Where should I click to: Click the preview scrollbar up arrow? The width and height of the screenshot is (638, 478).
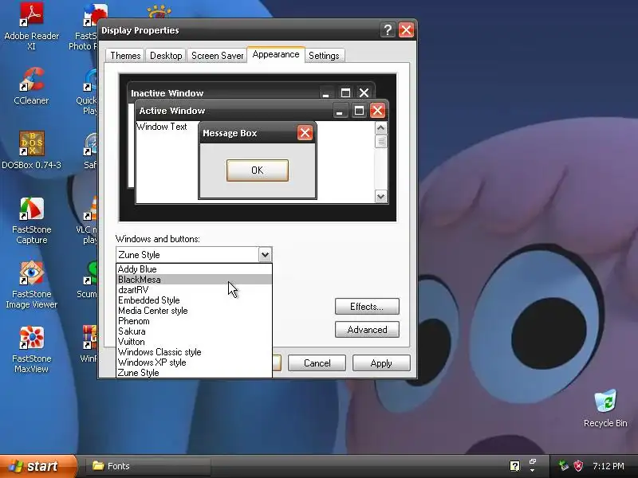pos(381,128)
